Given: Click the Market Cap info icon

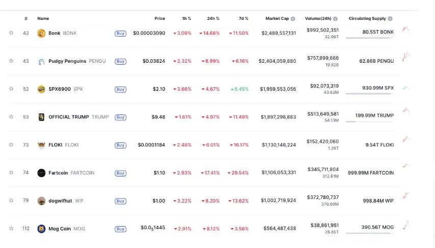Looking at the screenshot, I should click(x=293, y=19).
